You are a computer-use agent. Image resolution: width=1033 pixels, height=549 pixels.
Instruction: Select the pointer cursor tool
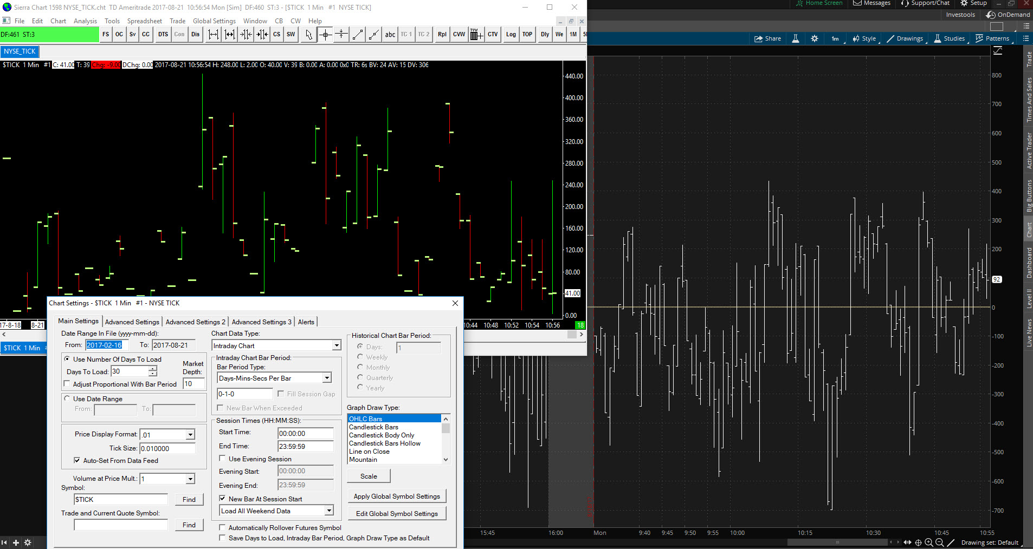309,35
